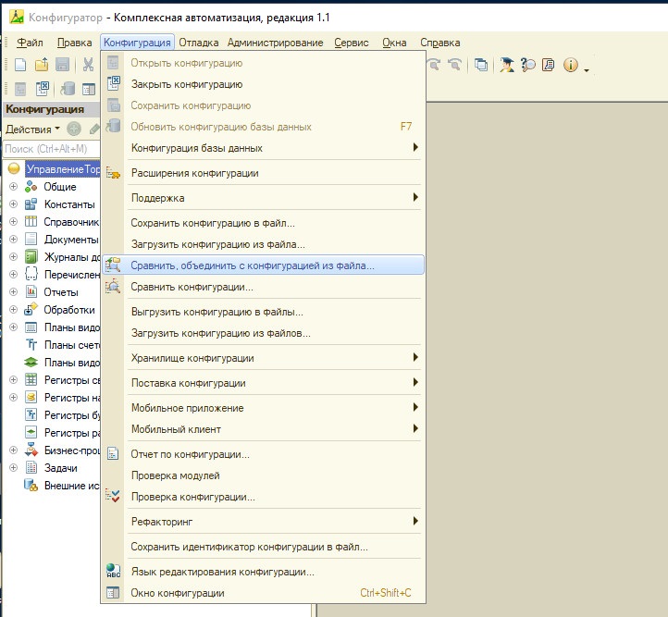This screenshot has width=668, height=617.
Task: Expand the Задачи tree node
Action: [x=13, y=468]
